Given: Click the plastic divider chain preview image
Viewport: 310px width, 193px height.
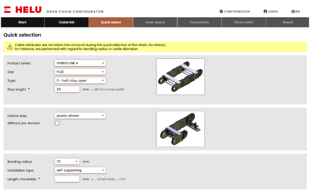Looking at the screenshot, I should point(180,129).
